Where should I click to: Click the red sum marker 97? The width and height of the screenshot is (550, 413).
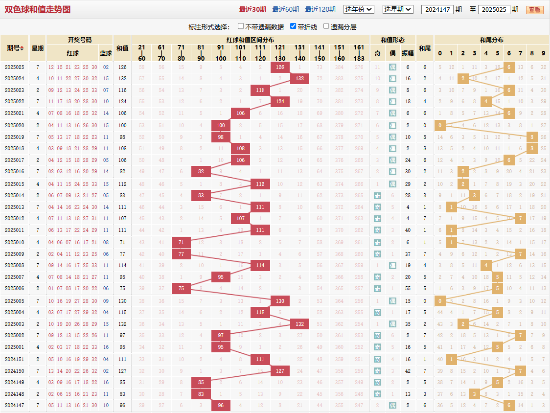coord(221,336)
